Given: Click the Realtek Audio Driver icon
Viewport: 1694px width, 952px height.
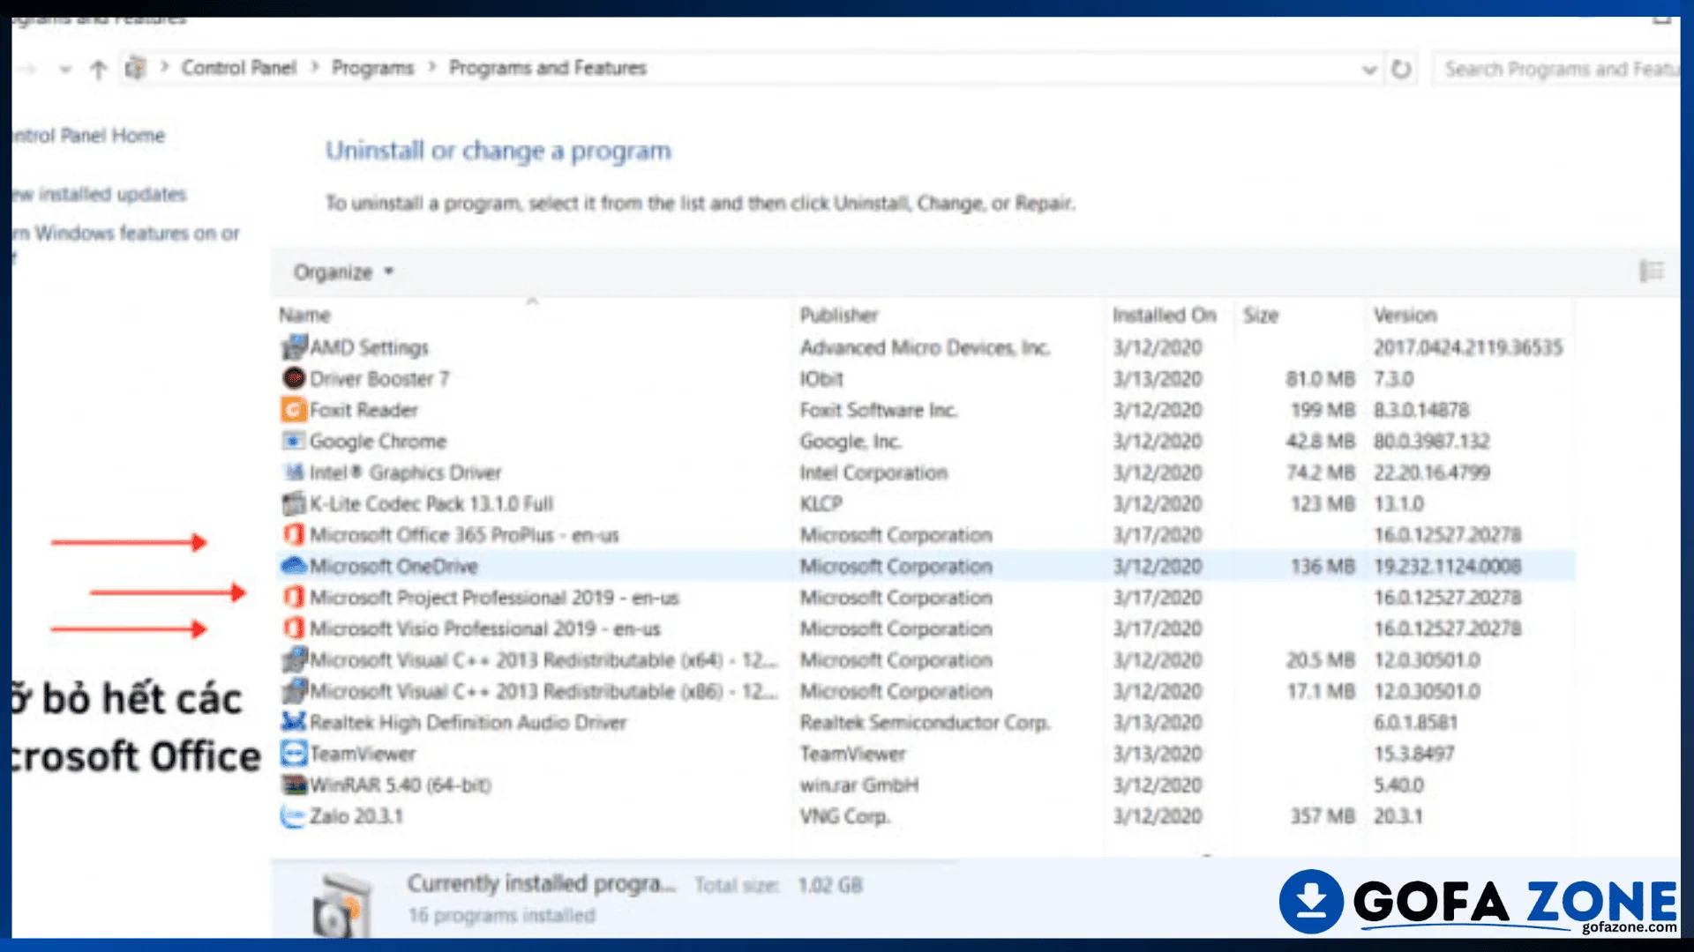Looking at the screenshot, I should 294,722.
